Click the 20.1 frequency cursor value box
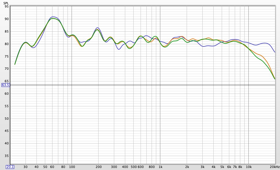280x170 pixels. click(x=10, y=167)
